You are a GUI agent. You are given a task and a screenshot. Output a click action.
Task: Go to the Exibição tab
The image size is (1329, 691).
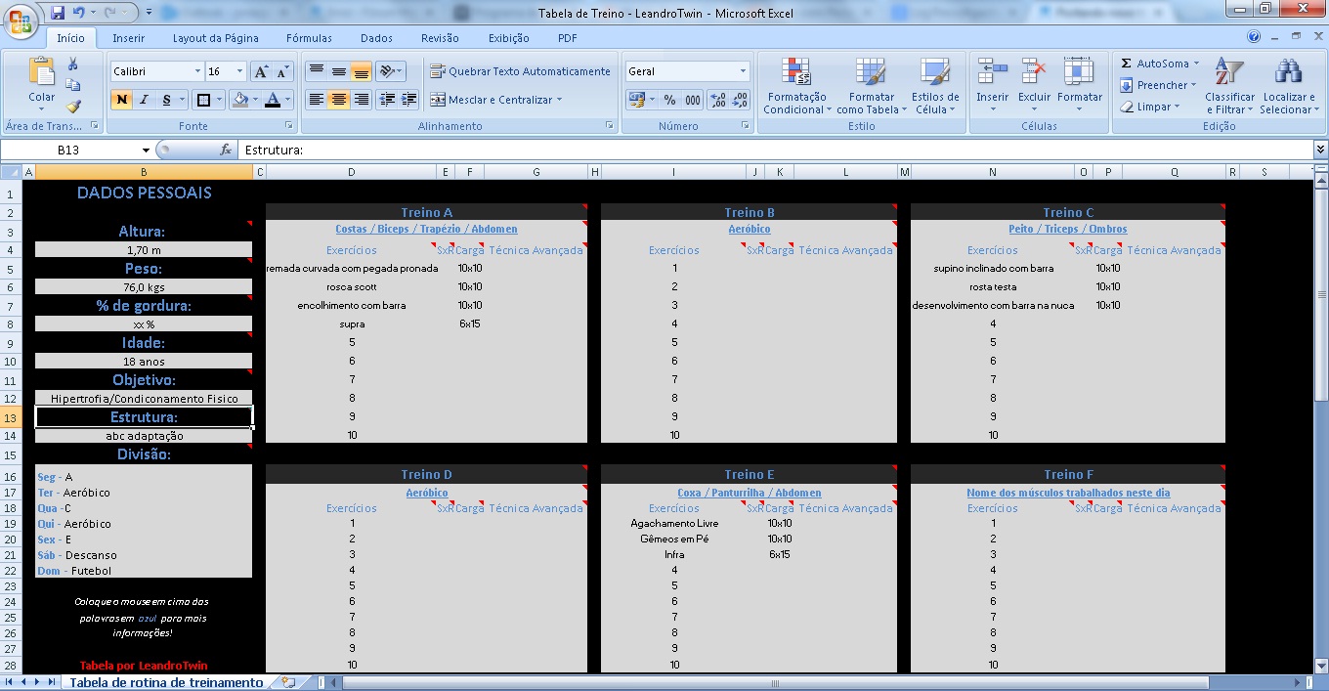[x=508, y=38]
